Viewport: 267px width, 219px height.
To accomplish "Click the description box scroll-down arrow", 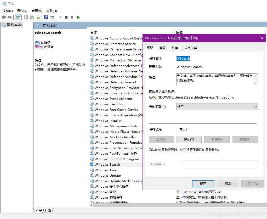I will coord(255,83).
